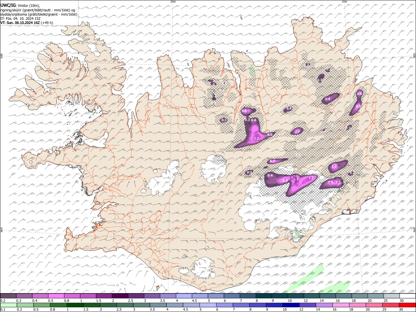
Task: Click the 1.3 precipitation value on the map
Action: click(295, 178)
